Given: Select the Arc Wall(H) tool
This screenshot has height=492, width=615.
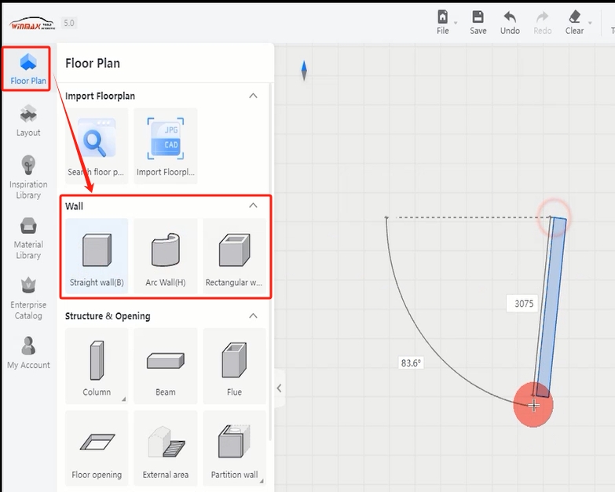Looking at the screenshot, I should [x=166, y=255].
